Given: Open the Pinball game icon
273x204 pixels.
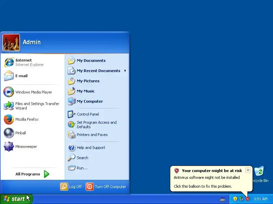Looking at the screenshot, I should pyautogui.click(x=9, y=133).
